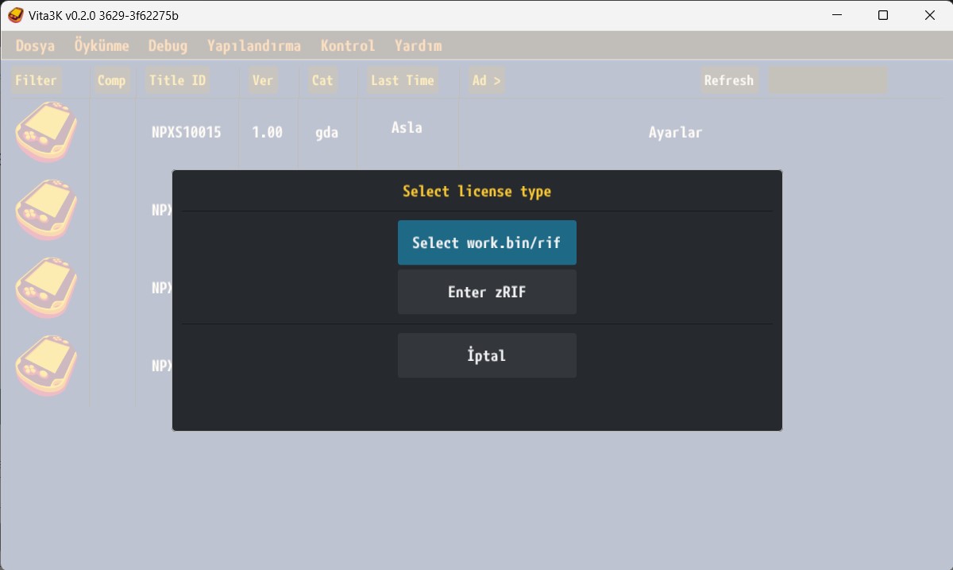Open the Yapılandırma menu
The image size is (953, 570).
tap(254, 46)
